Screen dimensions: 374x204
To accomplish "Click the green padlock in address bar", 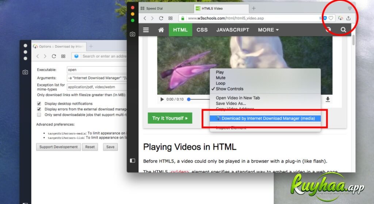I will click(x=183, y=18).
